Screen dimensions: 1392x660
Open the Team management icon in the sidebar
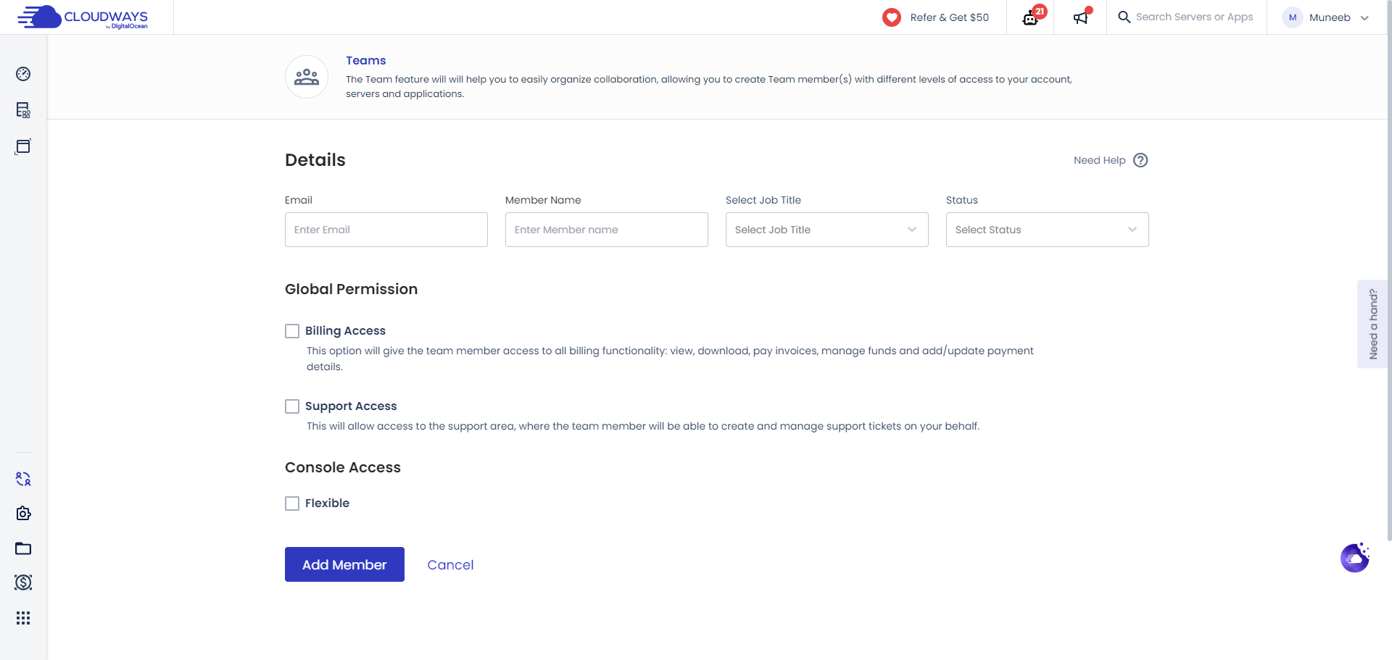pos(23,479)
